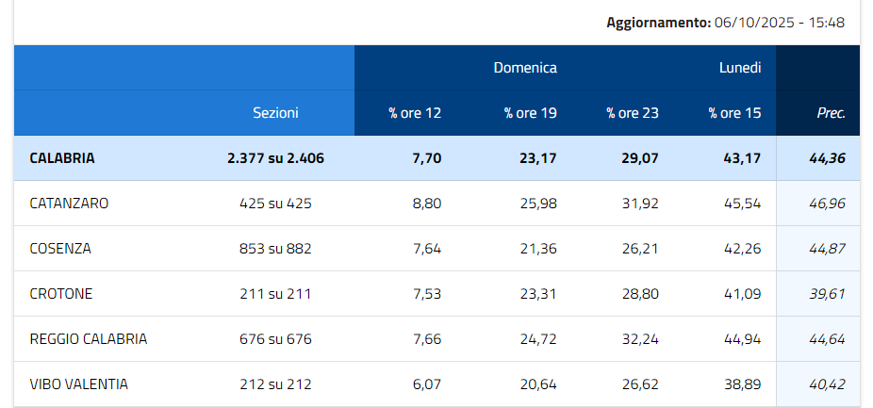Select the Domenica header group label
Image resolution: width=873 pixels, height=408 pixels.
click(x=525, y=68)
